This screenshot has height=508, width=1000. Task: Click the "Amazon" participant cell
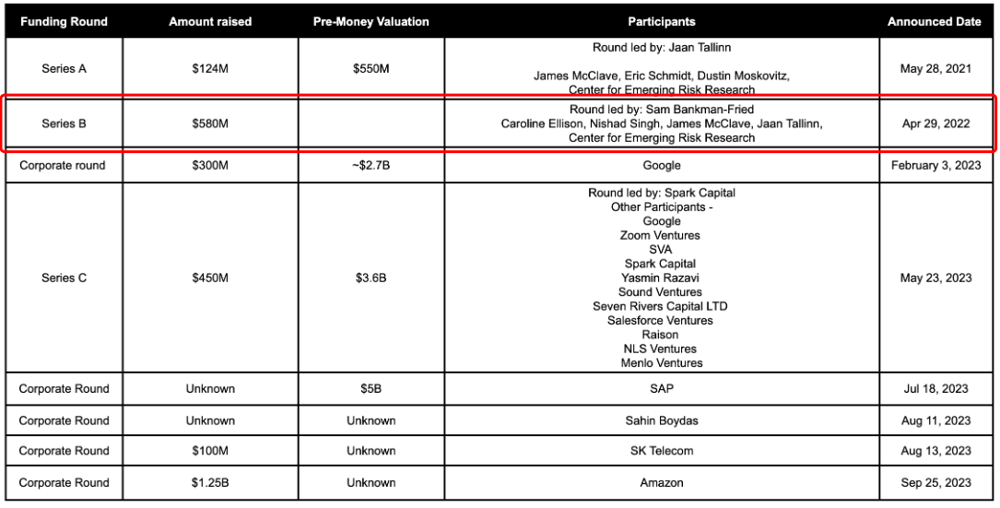(661, 482)
